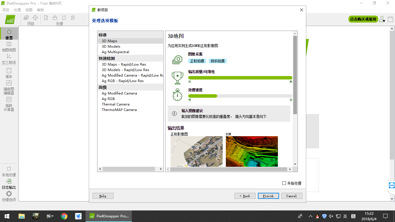Click the 正射影像图 orthomosaic thumbnail
Image resolution: width=395 pixels, height=222 pixels.
point(197,151)
